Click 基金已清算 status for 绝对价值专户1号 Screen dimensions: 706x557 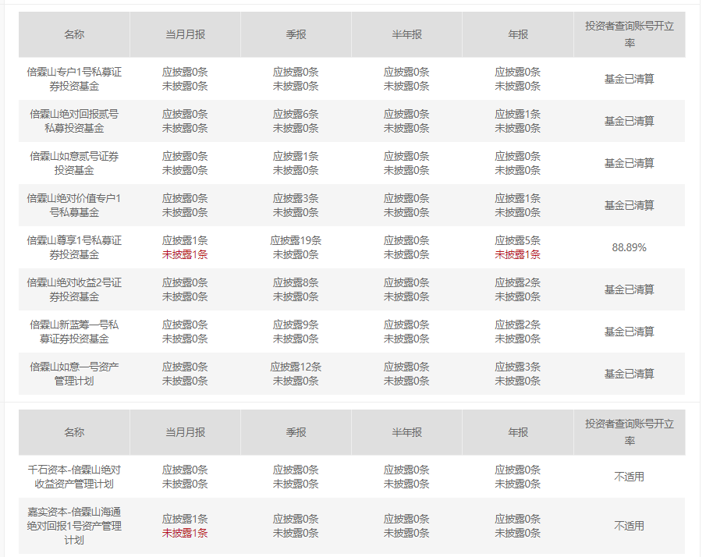(x=629, y=205)
